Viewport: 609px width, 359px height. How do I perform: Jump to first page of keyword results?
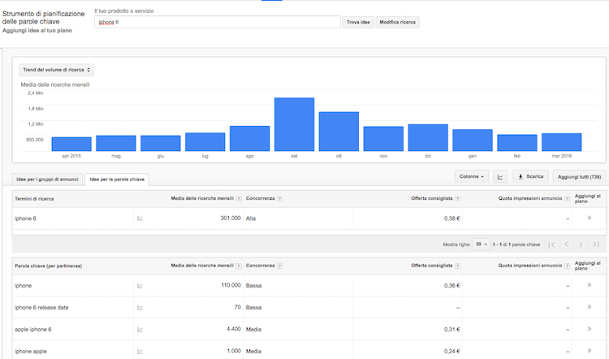[x=551, y=244]
